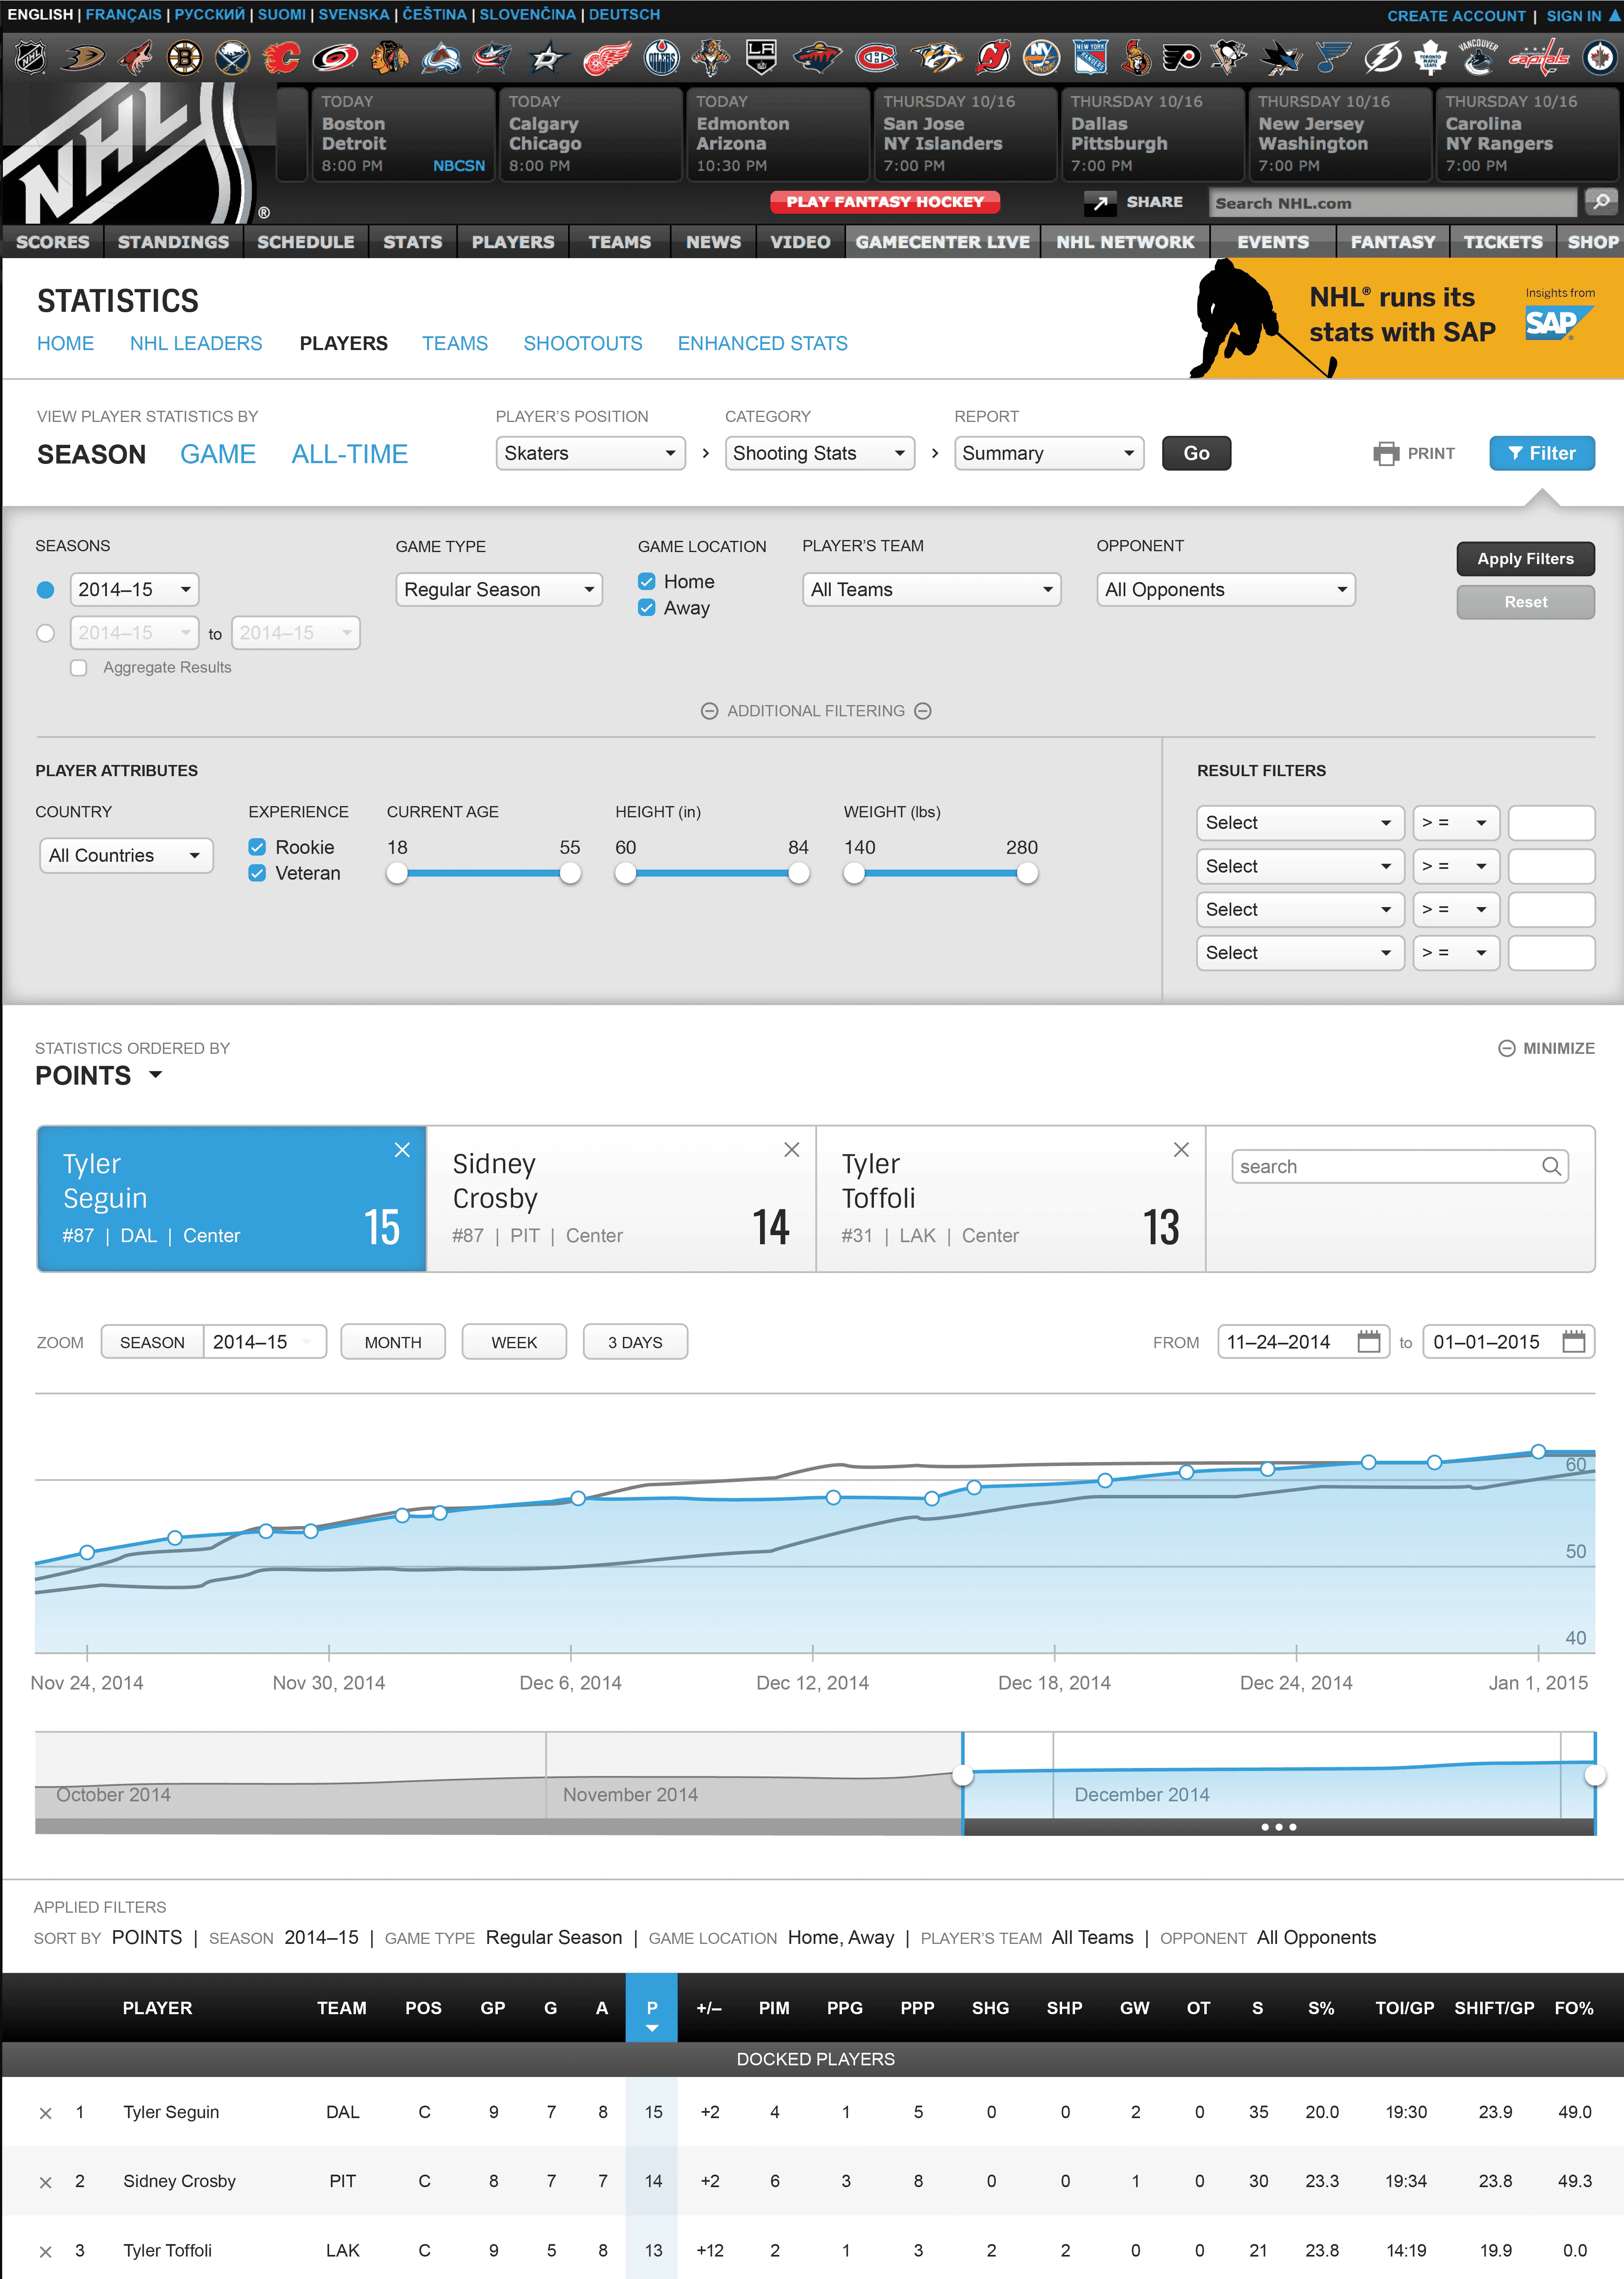Click the Boston Bruins logo
This screenshot has width=1624, height=2279.
[x=184, y=58]
